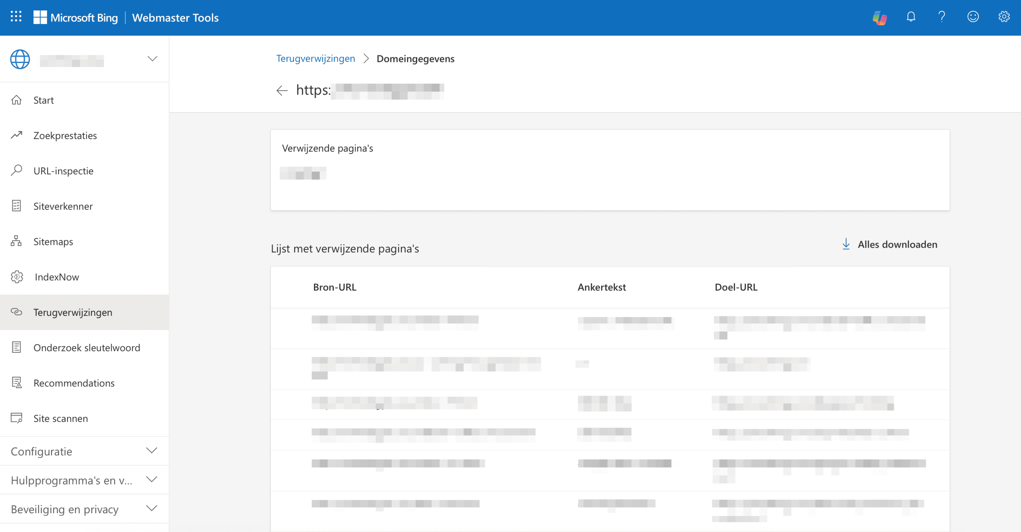Viewport: 1021px width, 532px height.
Task: Click the Microsoft Bing logo
Action: 76,18
